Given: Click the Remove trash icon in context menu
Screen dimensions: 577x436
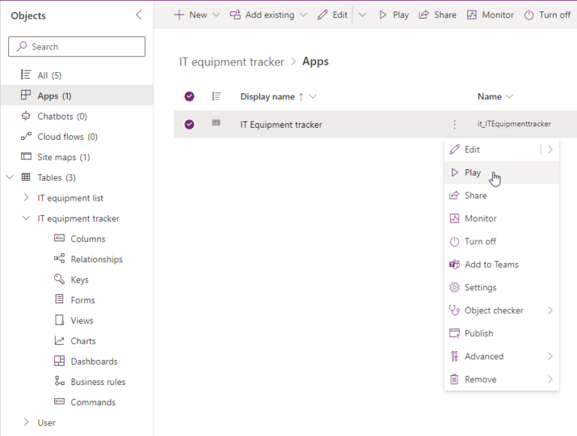Looking at the screenshot, I should click(x=454, y=380).
